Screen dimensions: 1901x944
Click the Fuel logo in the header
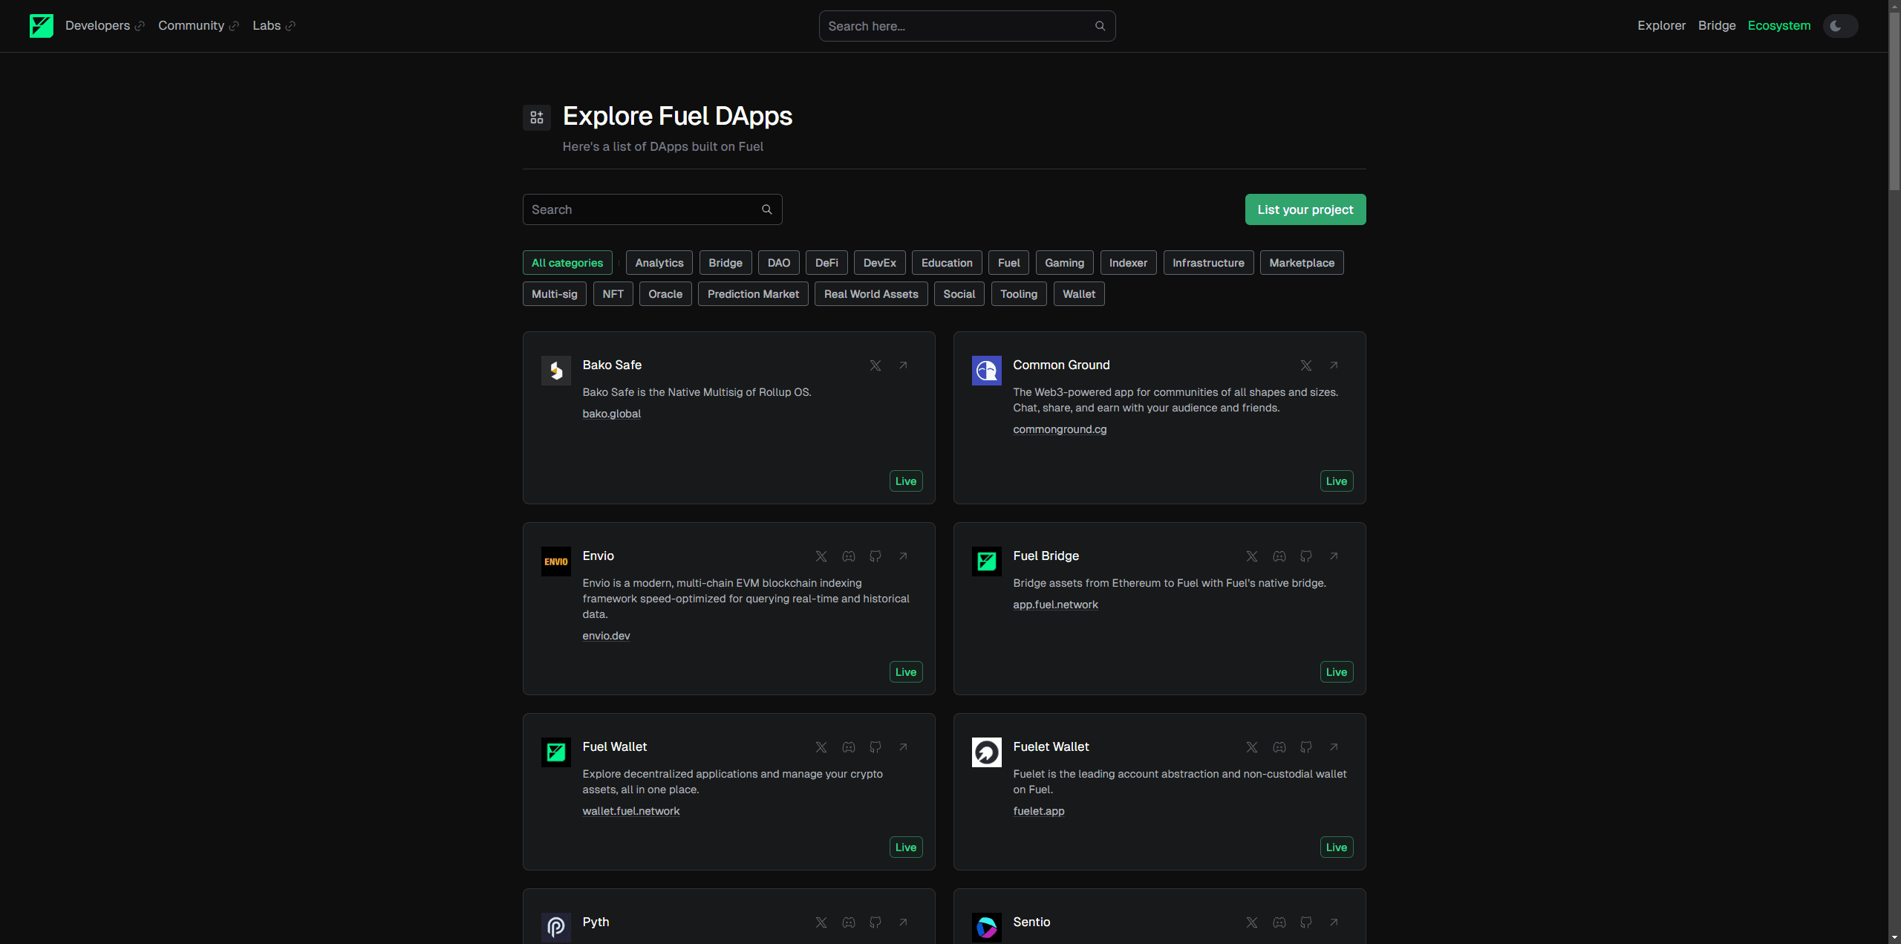pyautogui.click(x=41, y=26)
